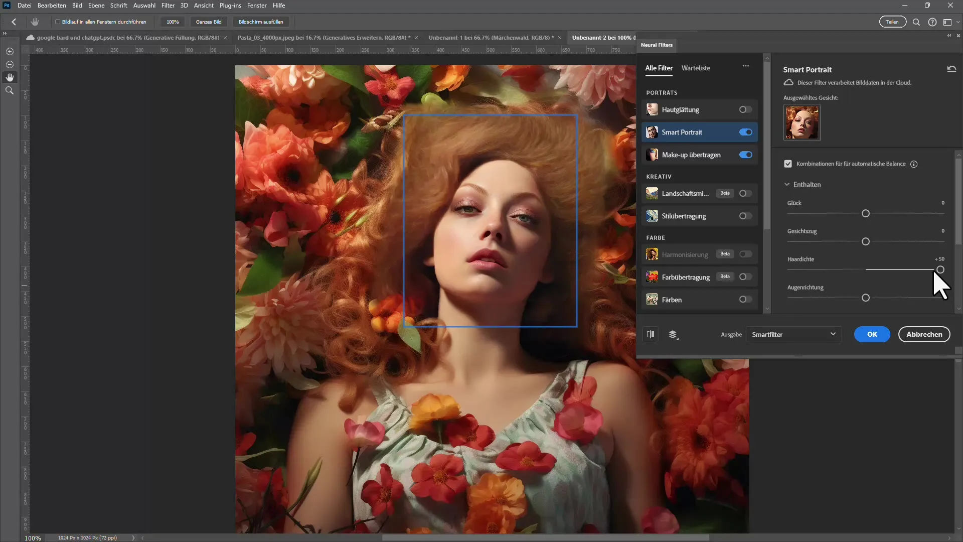Select the Zoom magnifier tool

tap(10, 90)
